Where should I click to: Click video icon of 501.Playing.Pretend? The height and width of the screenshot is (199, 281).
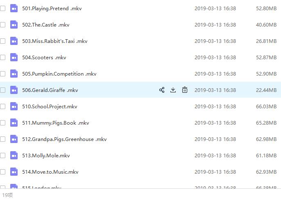pyautogui.click(x=14, y=9)
